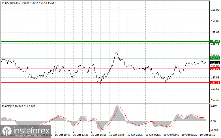Select the green 158.49 price level label
The height and width of the screenshot is (138, 221).
click(x=215, y=41)
